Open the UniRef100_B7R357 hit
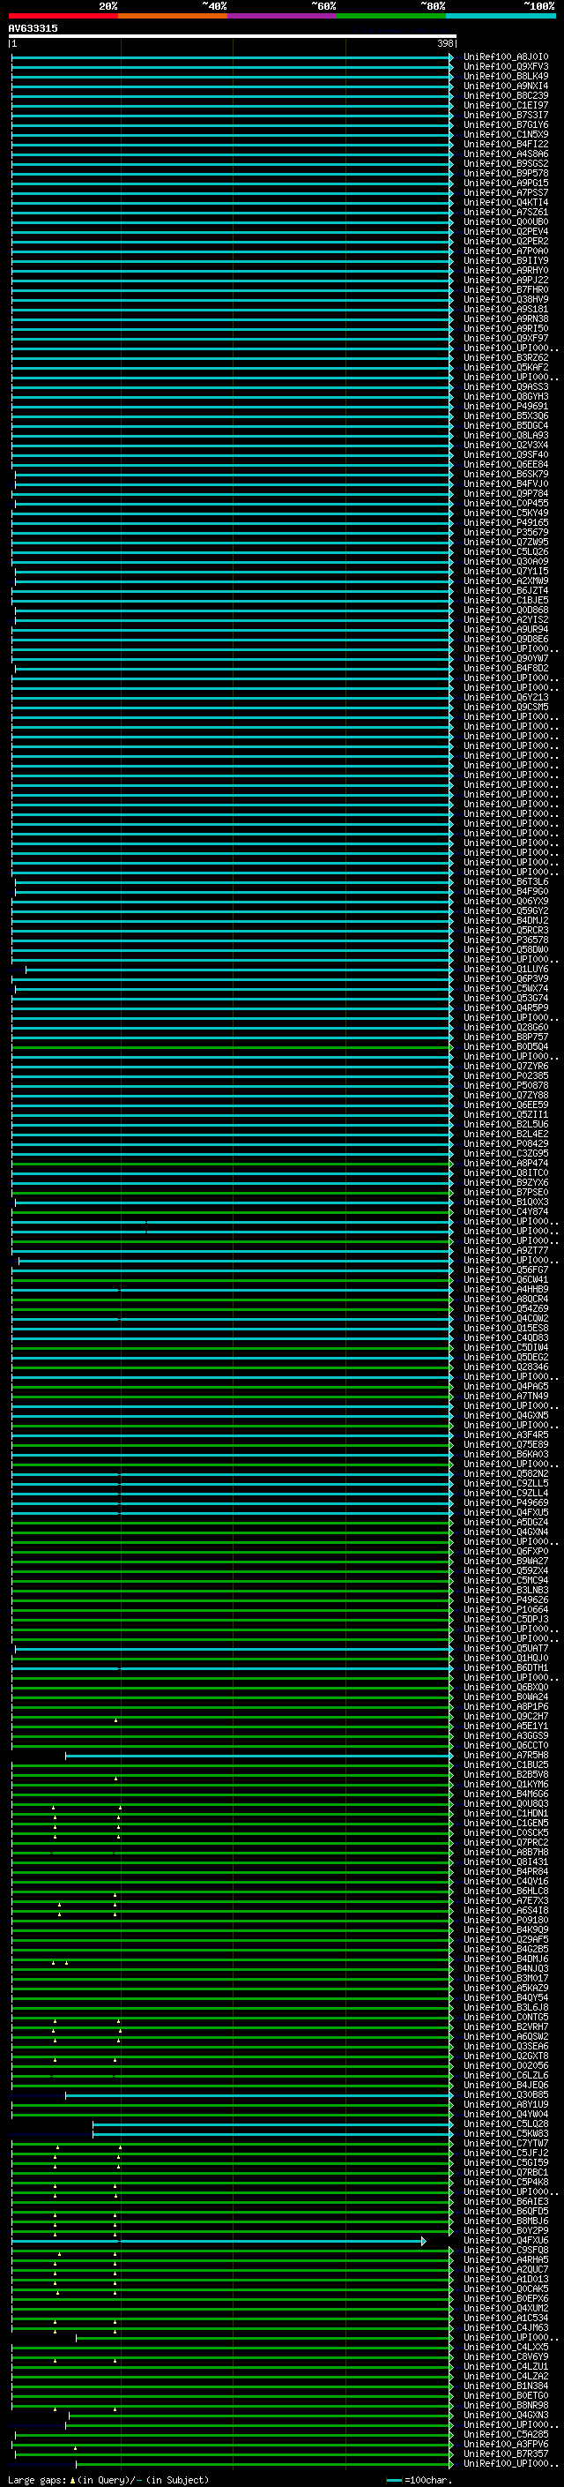Image resolution: width=564 pixels, height=2487 pixels. click(x=505, y=2453)
